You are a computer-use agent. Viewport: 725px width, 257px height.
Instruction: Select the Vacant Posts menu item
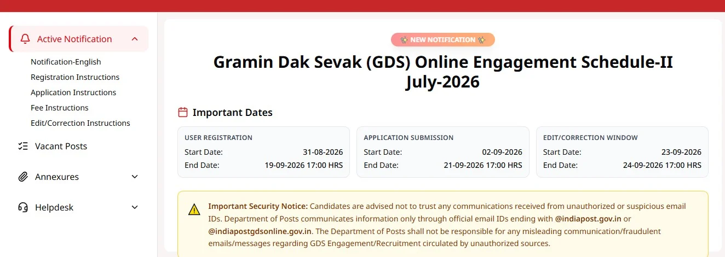79,146
